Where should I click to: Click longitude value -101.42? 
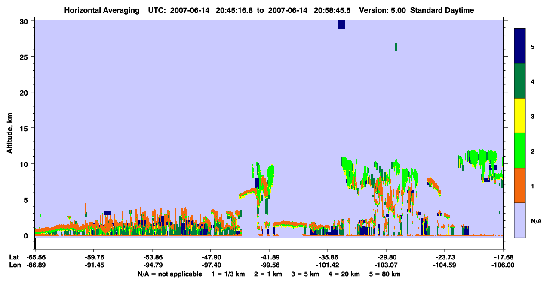[328, 265]
